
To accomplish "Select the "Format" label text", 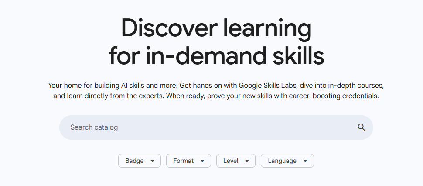I will coord(184,161).
